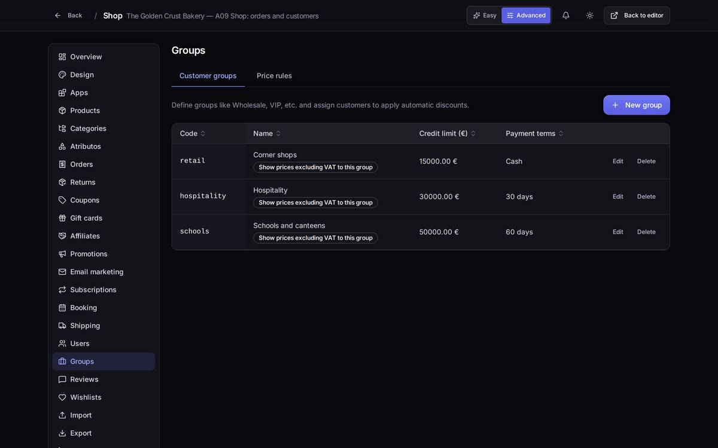
Task: Select Gift cards in the sidebar
Action: [x=104, y=218]
